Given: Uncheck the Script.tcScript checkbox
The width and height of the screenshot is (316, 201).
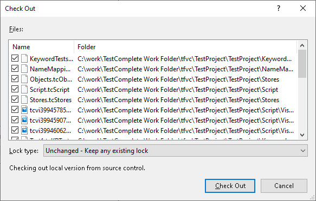Looking at the screenshot, I should (x=15, y=89).
